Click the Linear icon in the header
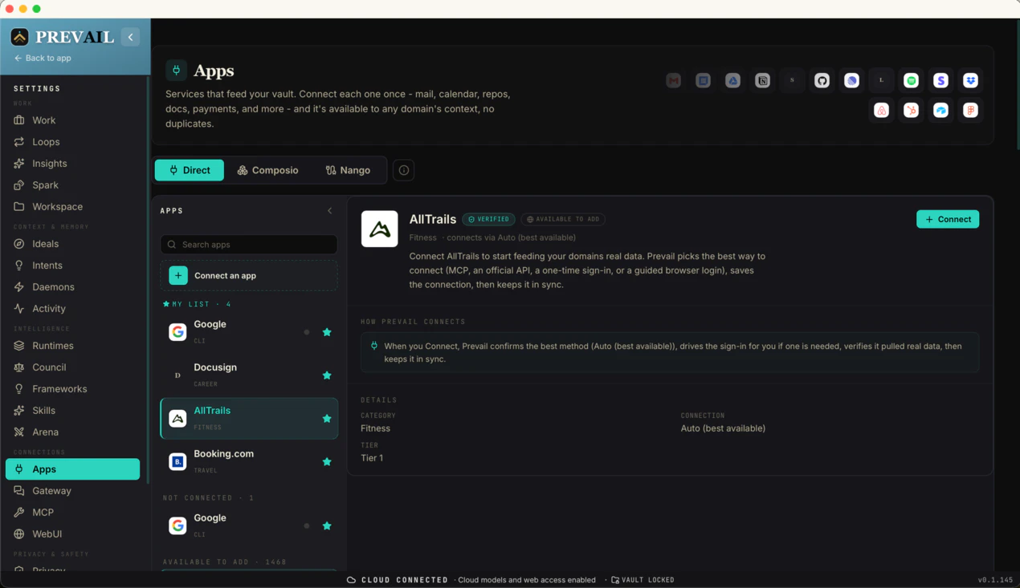 pos(851,80)
